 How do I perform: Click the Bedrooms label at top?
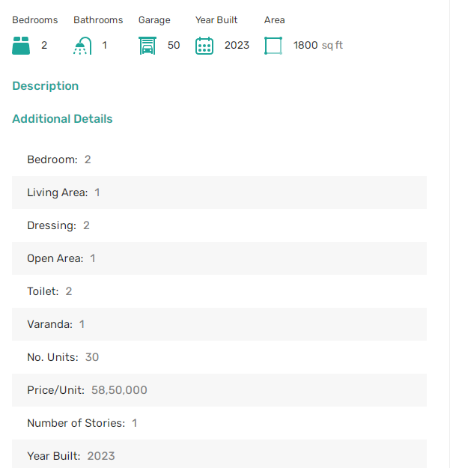[35, 20]
